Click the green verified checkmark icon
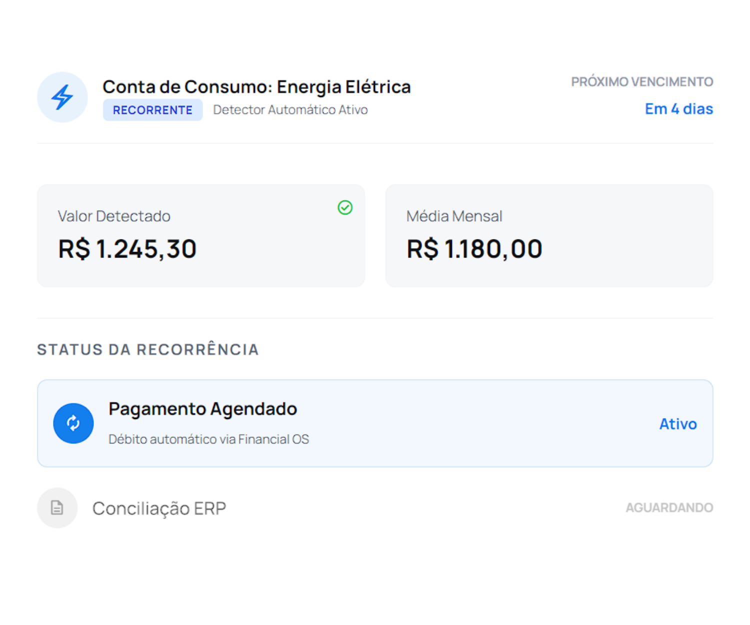 [345, 207]
